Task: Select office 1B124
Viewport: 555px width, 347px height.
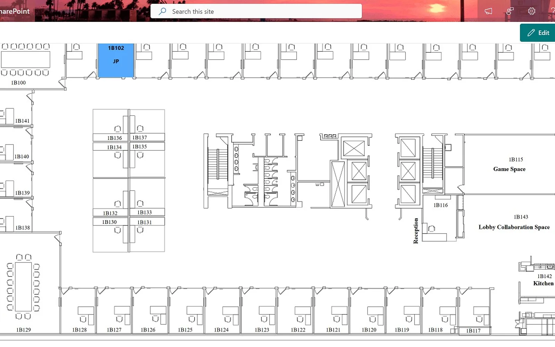Action: click(x=221, y=330)
